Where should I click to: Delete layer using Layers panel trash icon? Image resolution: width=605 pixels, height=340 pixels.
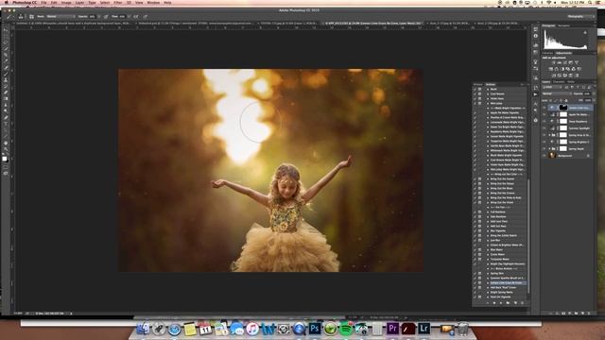tap(588, 314)
